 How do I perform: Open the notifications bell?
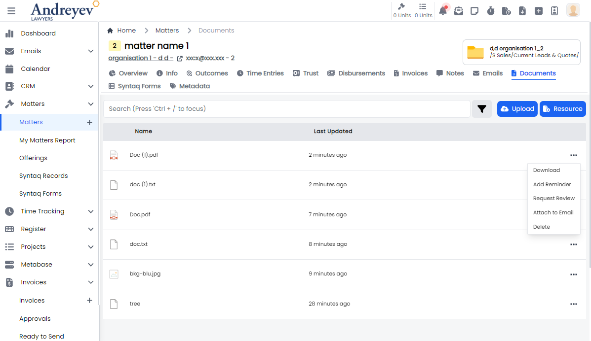click(443, 11)
